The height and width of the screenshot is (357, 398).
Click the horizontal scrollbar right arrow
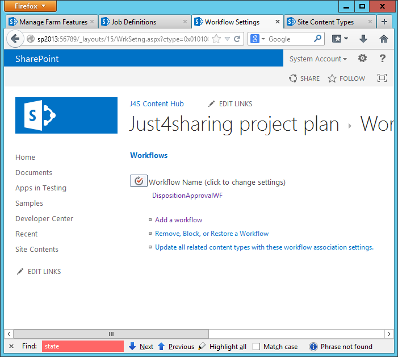point(389,334)
